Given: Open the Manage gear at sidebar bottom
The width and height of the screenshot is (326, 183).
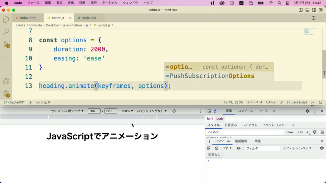Looking at the screenshot, I should 6,94.
